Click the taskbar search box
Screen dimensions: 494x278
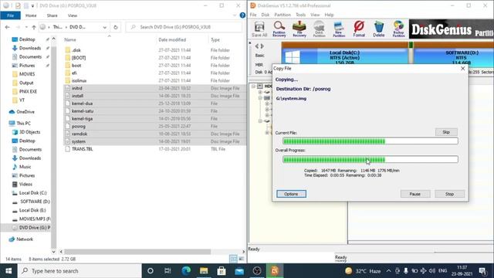(80, 271)
